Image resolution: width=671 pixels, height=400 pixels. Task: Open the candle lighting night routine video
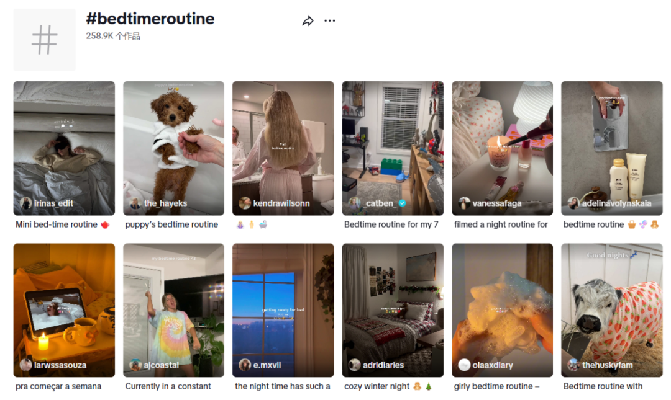[503, 148]
